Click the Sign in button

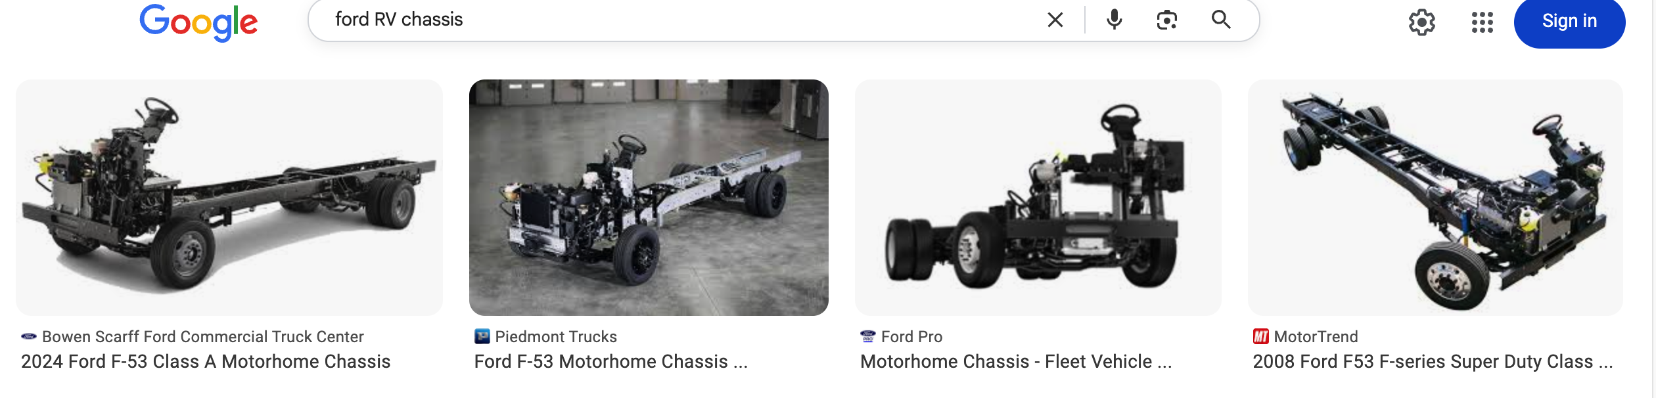(1569, 21)
